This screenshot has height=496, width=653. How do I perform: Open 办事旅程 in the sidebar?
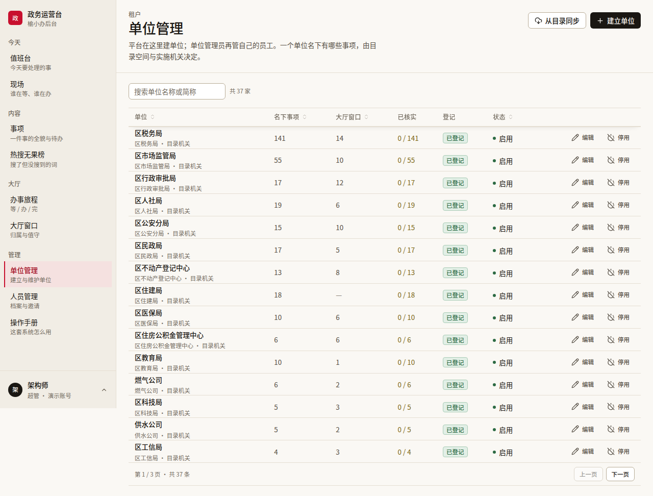tap(58, 204)
